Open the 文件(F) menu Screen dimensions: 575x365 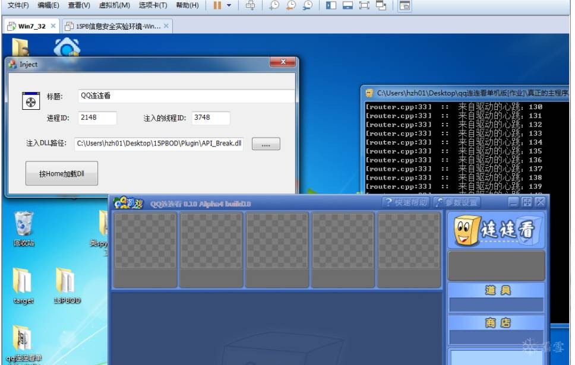[18, 5]
